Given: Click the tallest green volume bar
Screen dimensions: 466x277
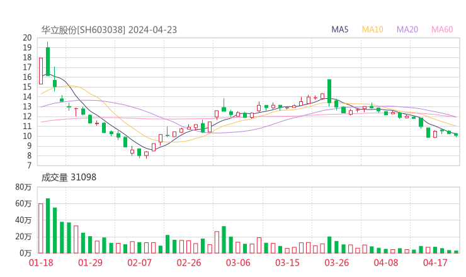Looking at the screenshot, I should (x=48, y=226).
